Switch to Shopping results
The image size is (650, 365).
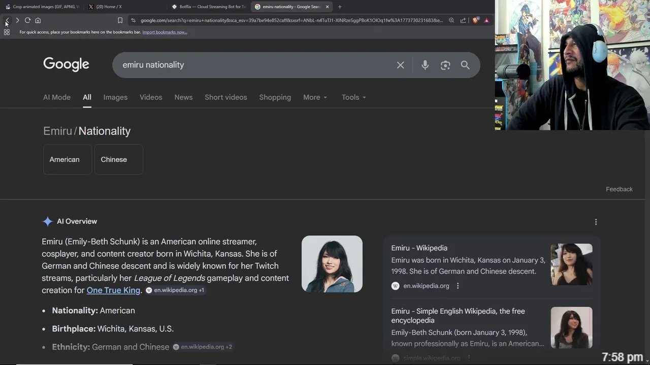pos(275,97)
